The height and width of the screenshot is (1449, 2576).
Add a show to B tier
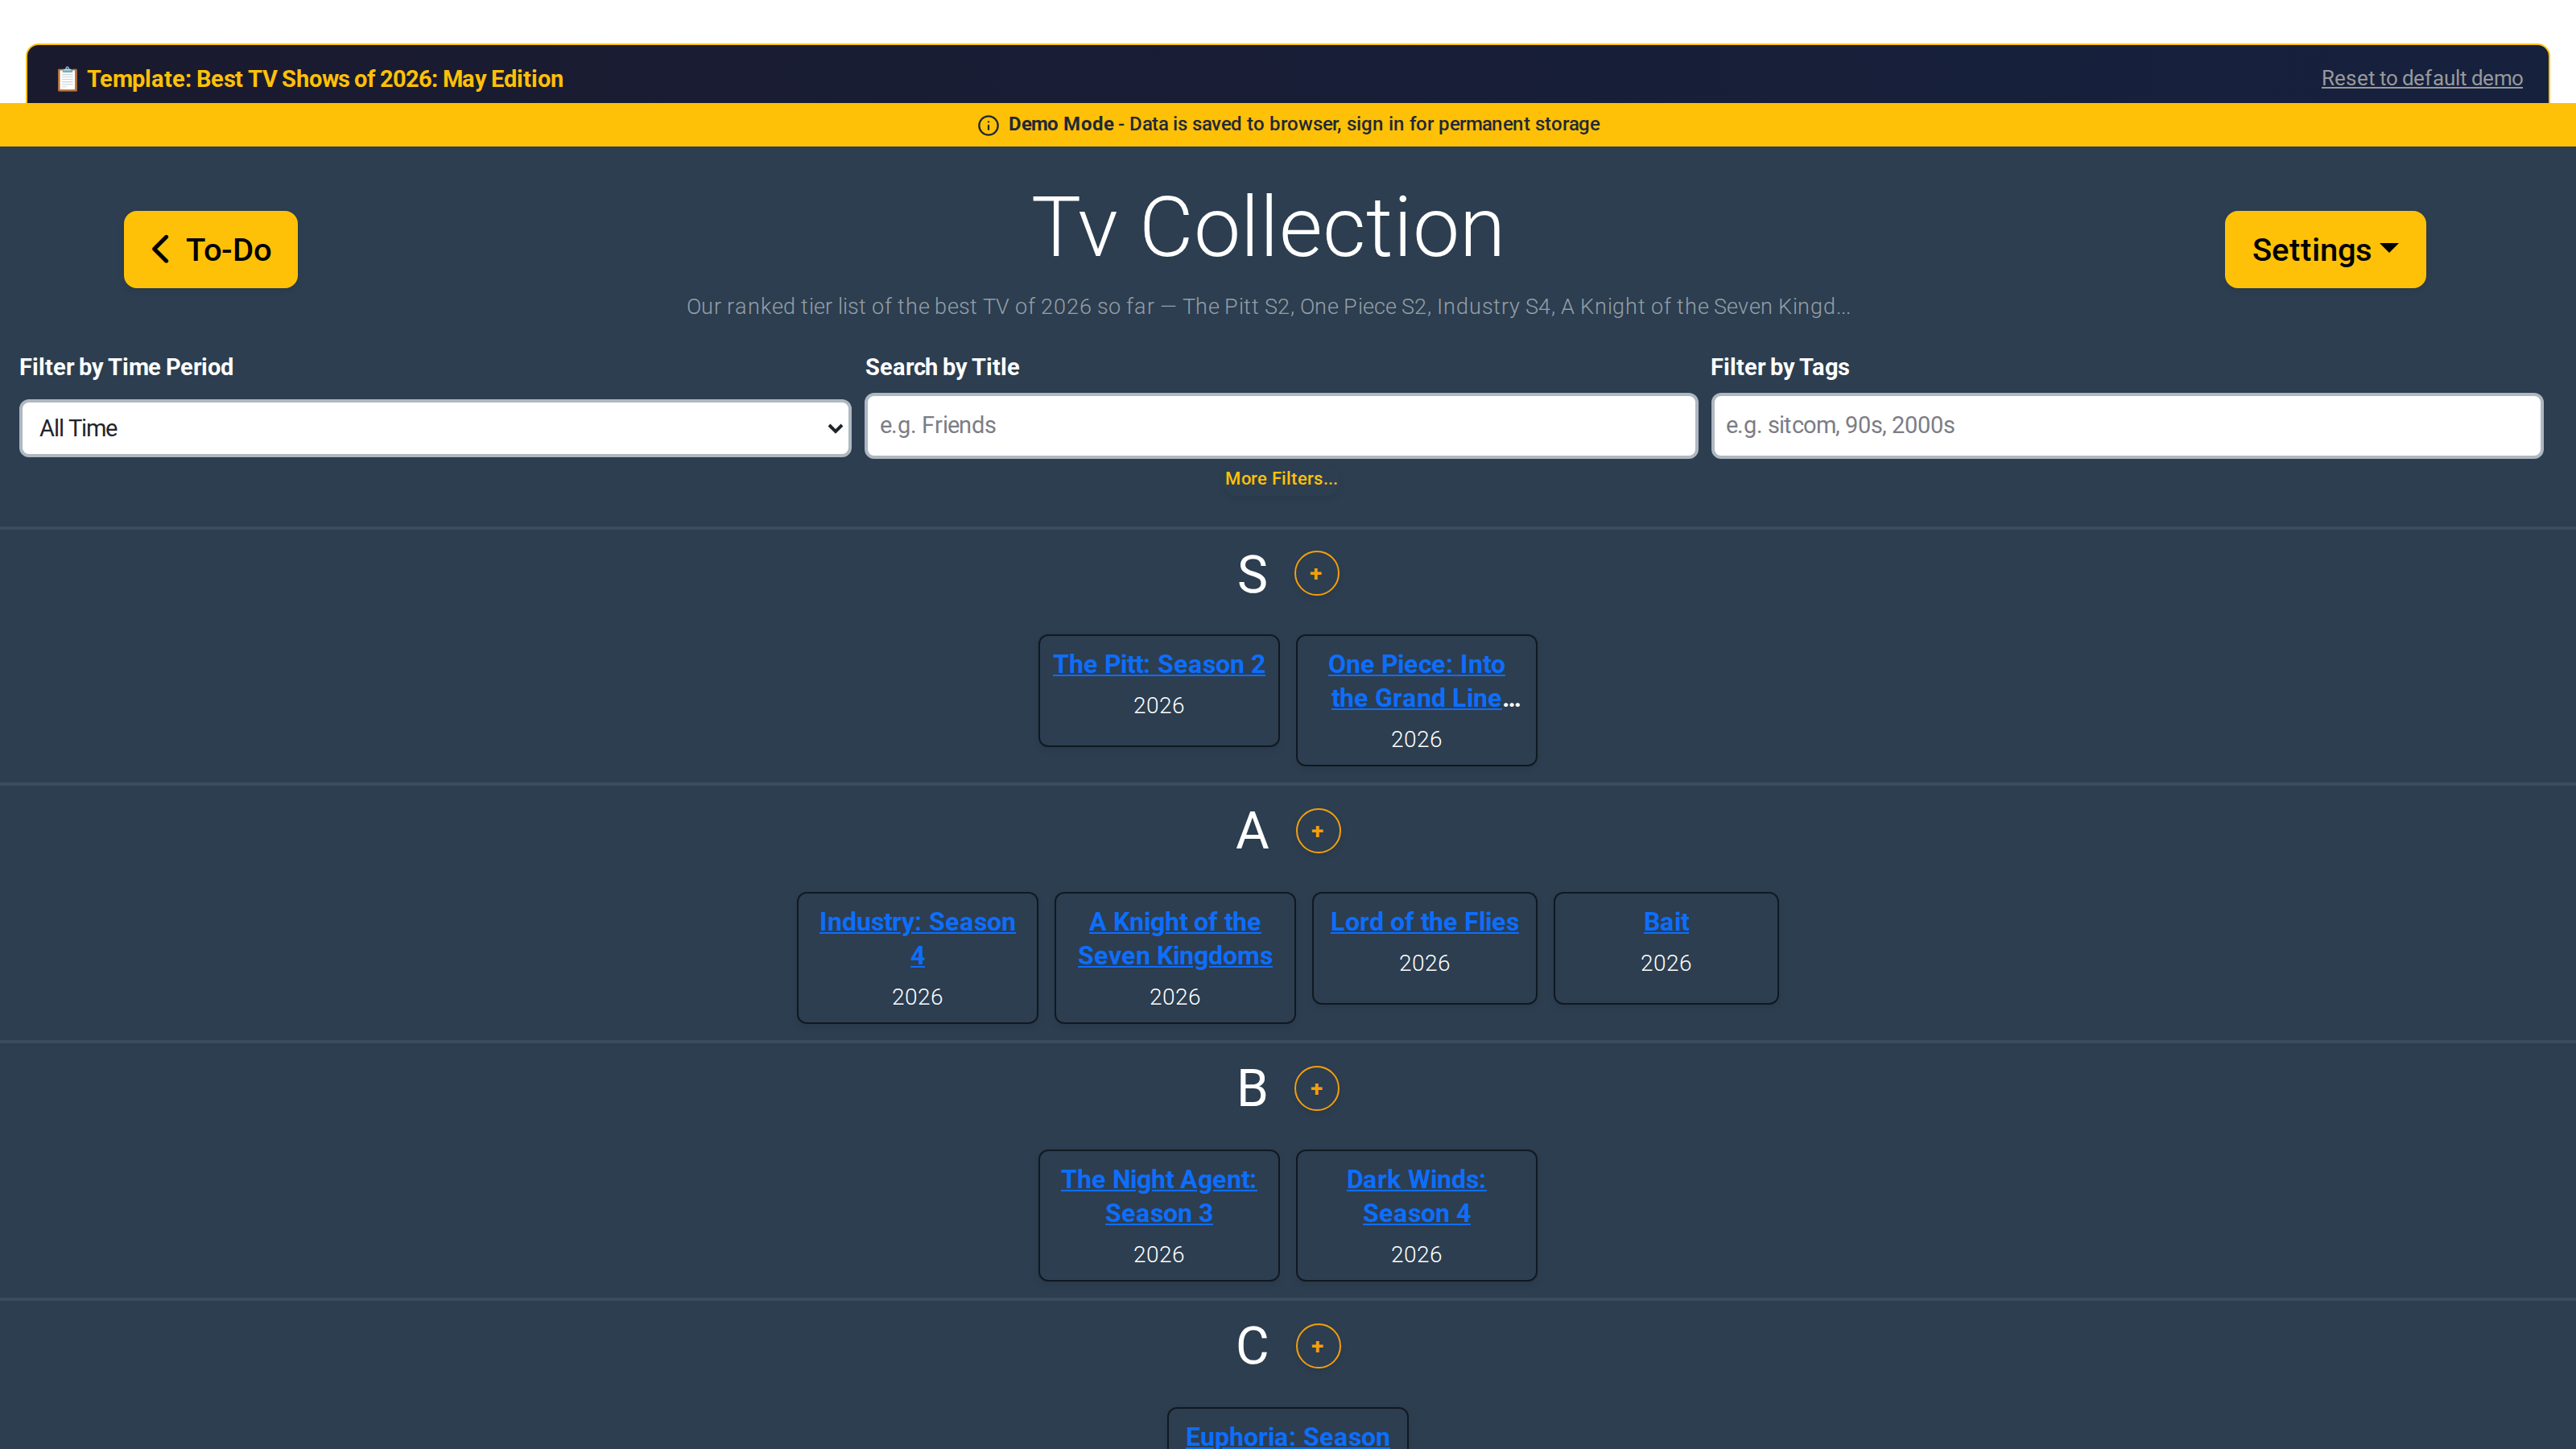point(1316,1088)
